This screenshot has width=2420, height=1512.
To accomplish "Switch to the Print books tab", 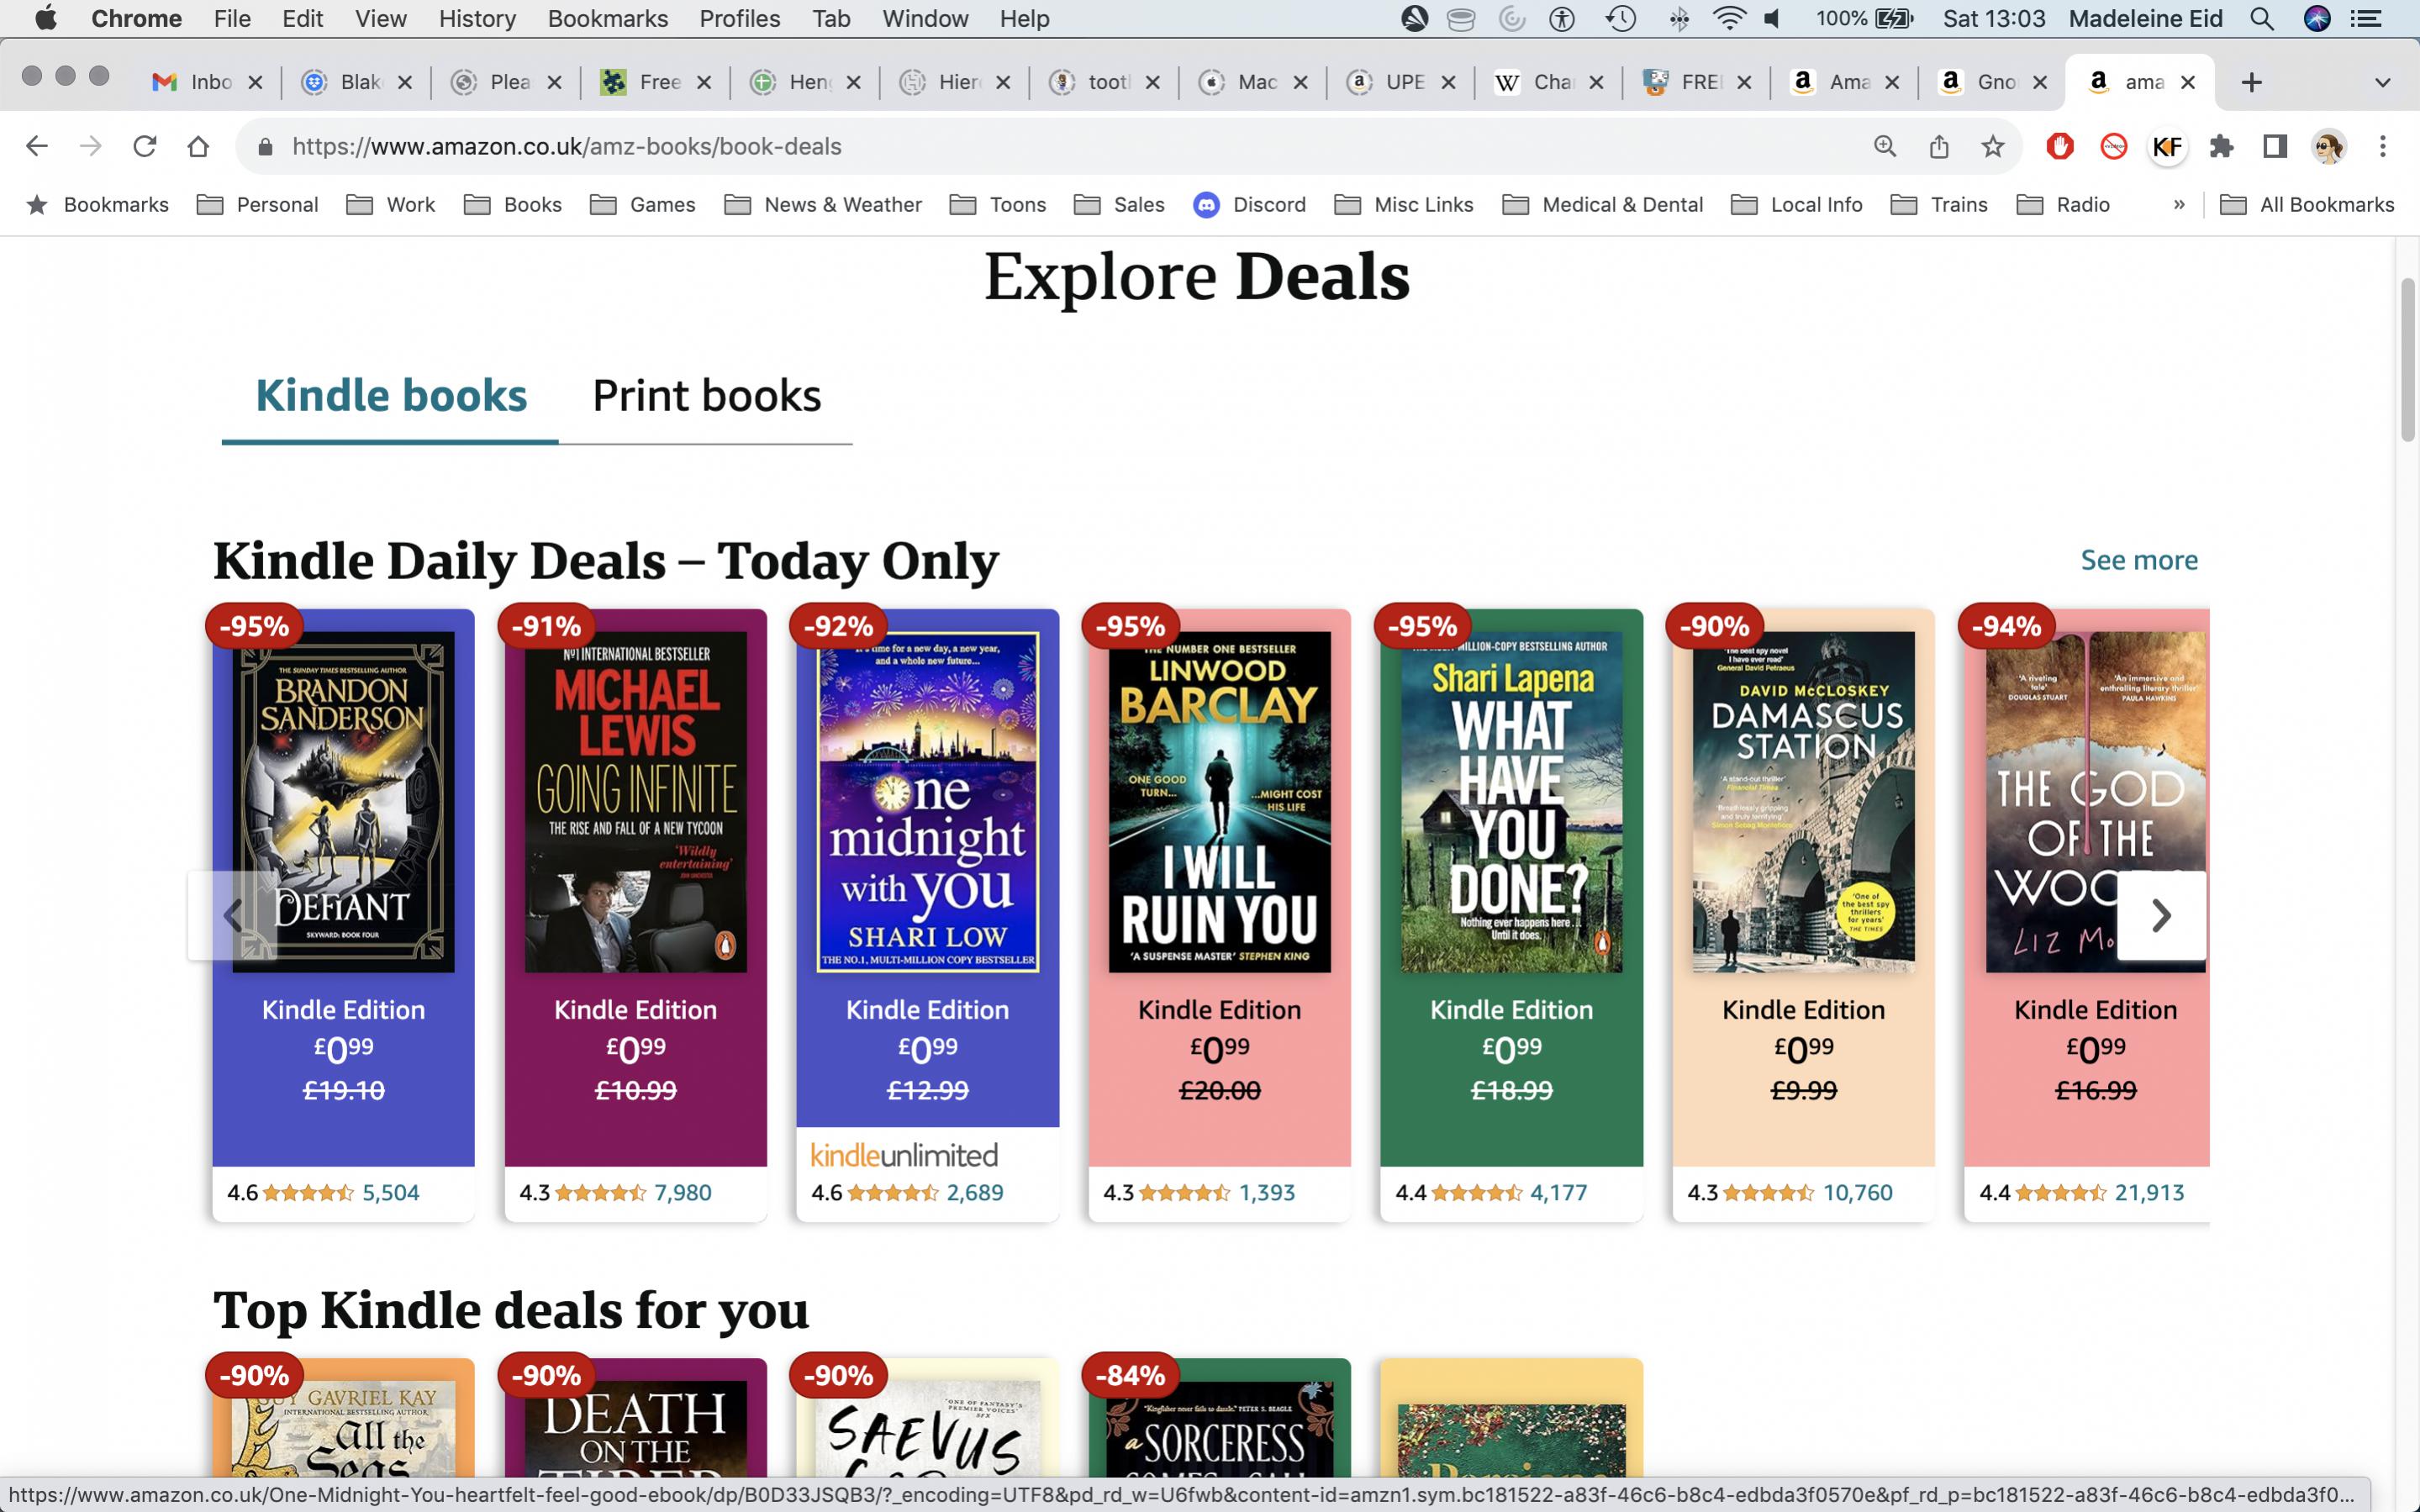I will pos(706,396).
